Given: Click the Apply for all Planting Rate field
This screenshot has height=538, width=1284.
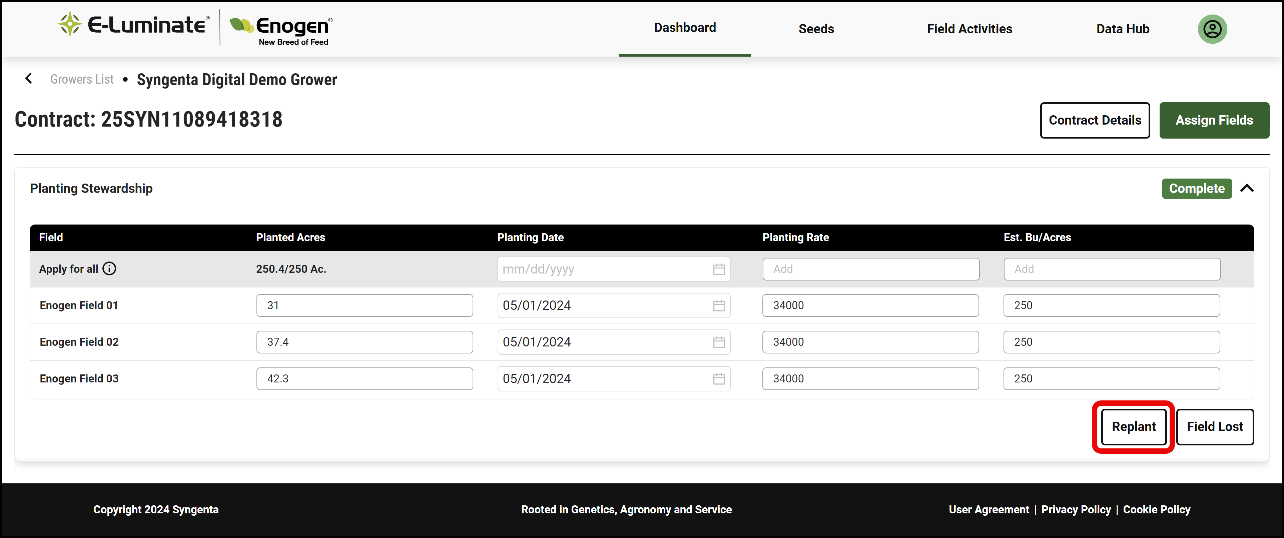Looking at the screenshot, I should click(x=870, y=269).
